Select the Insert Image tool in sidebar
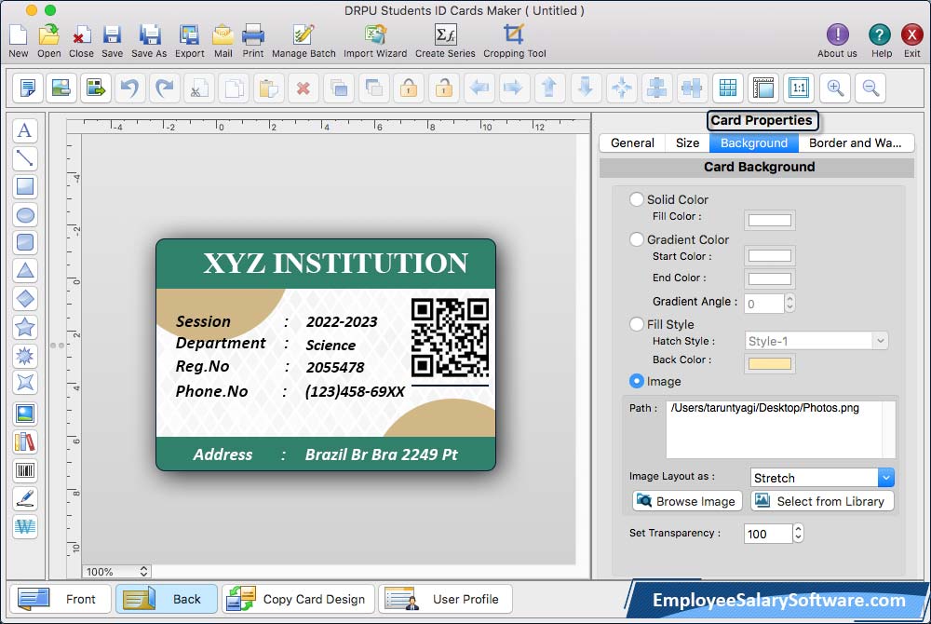 [x=25, y=414]
